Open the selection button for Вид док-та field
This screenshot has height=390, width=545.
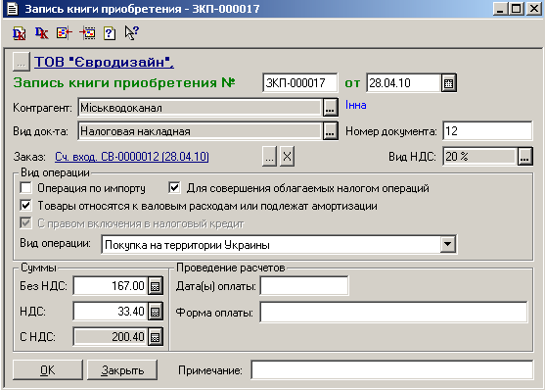click(330, 131)
